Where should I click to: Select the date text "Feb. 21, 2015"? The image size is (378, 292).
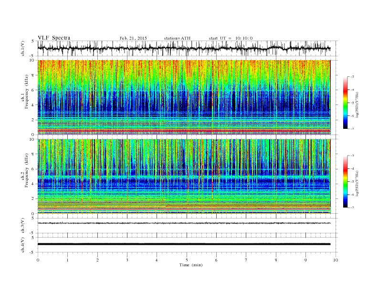(133, 38)
